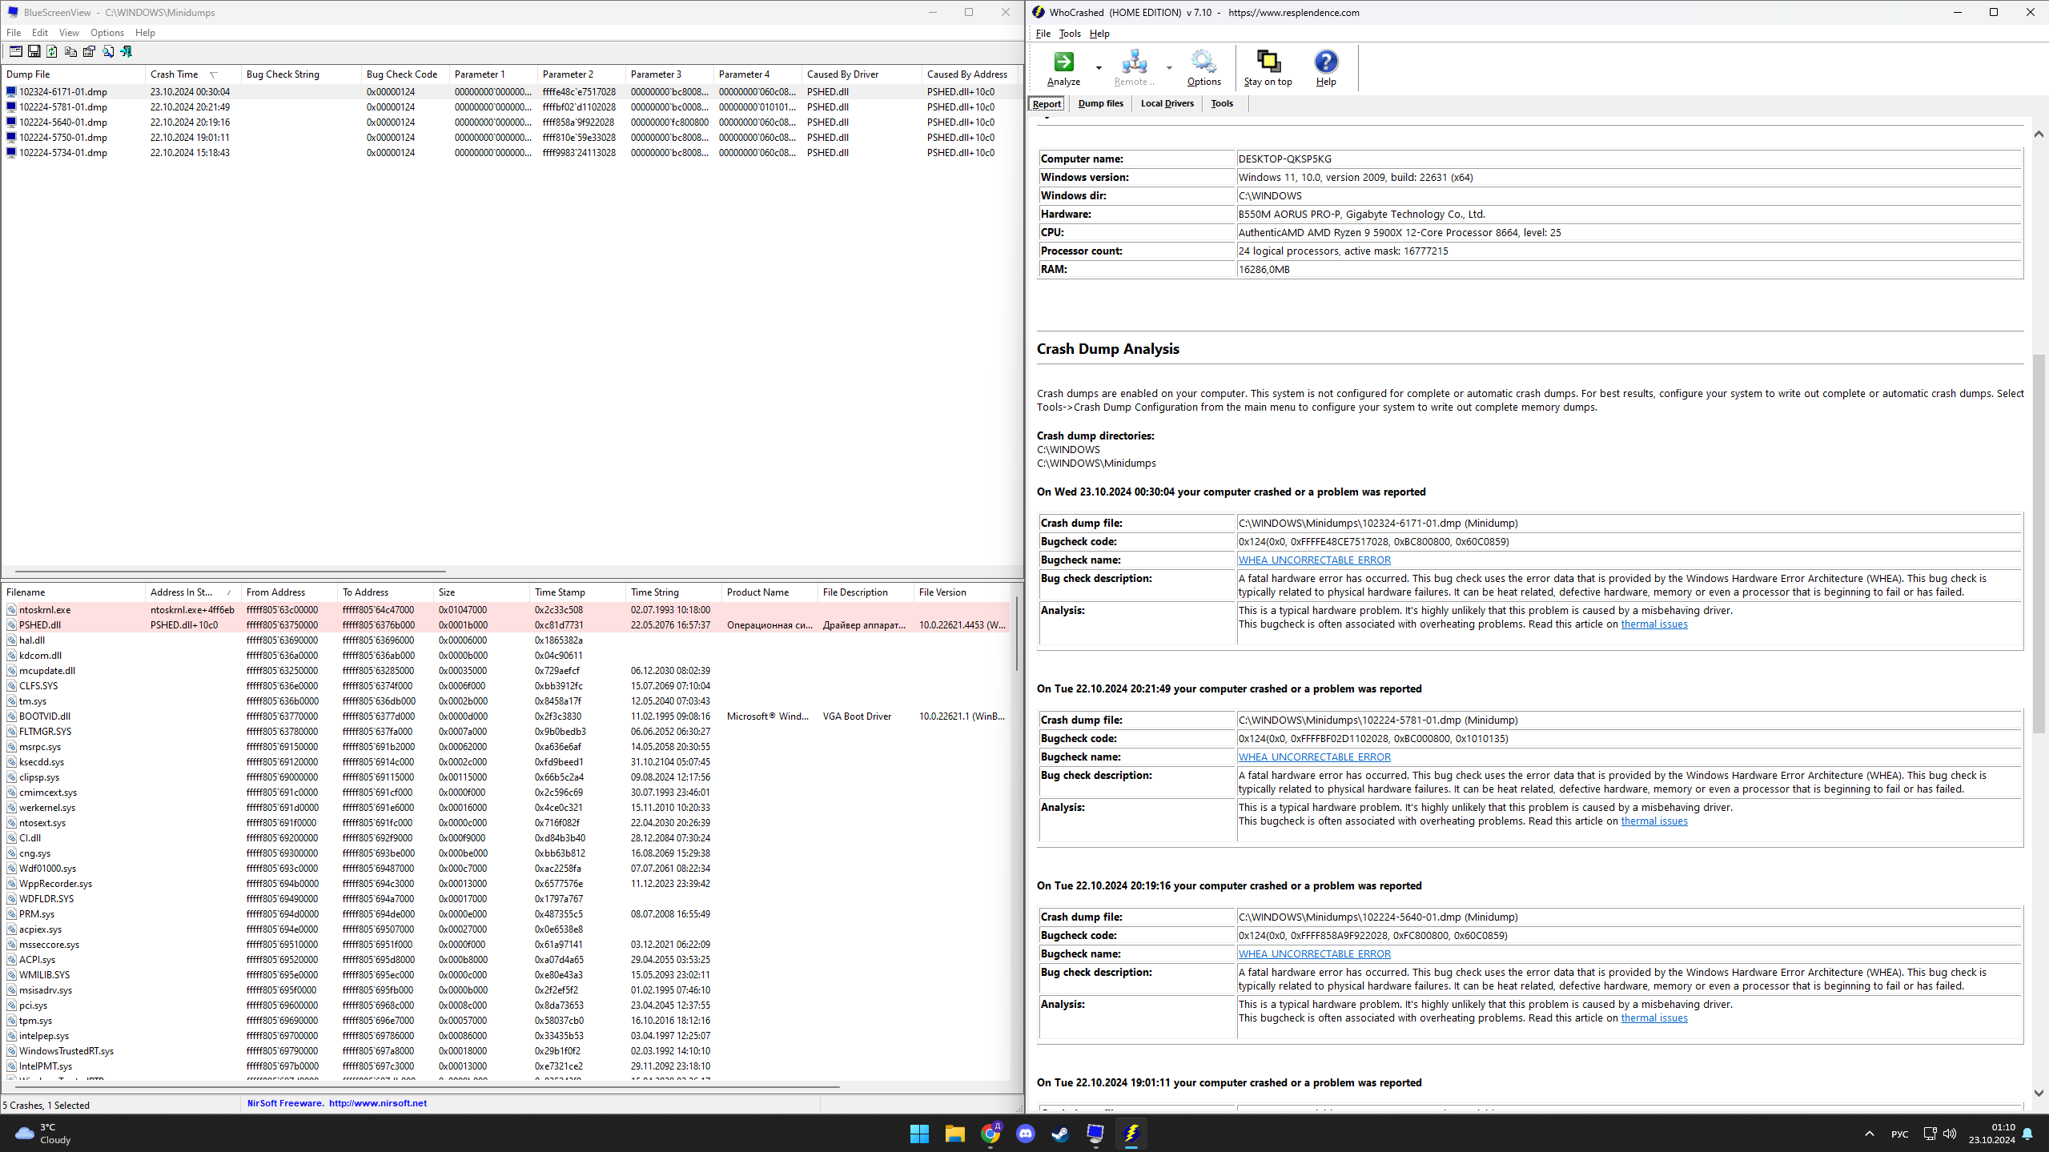Click the green Refresh icon in BlueScreenView
Image resolution: width=2049 pixels, height=1152 pixels.
[52, 51]
